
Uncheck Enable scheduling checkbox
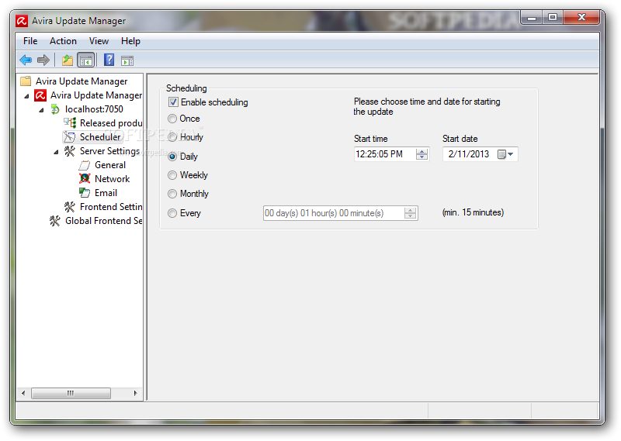[173, 102]
